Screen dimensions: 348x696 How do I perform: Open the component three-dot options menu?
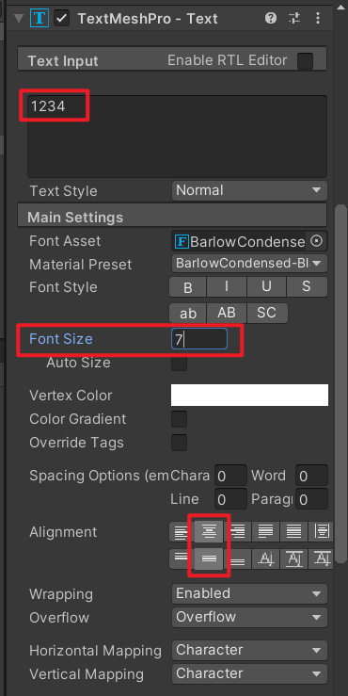318,18
